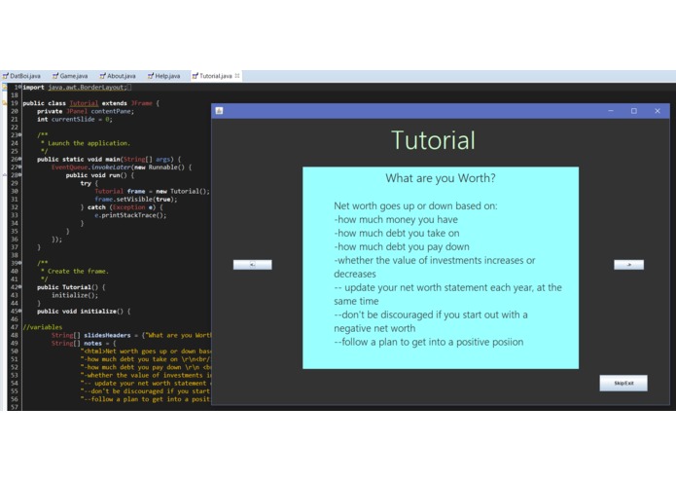676x481 pixels.
Task: Collapse the Javadoc comment at line 23
Action: click(x=19, y=135)
